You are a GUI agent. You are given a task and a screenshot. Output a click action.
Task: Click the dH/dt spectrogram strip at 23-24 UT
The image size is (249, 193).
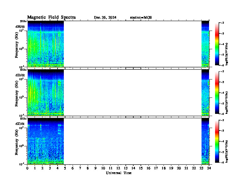tap(205, 44)
